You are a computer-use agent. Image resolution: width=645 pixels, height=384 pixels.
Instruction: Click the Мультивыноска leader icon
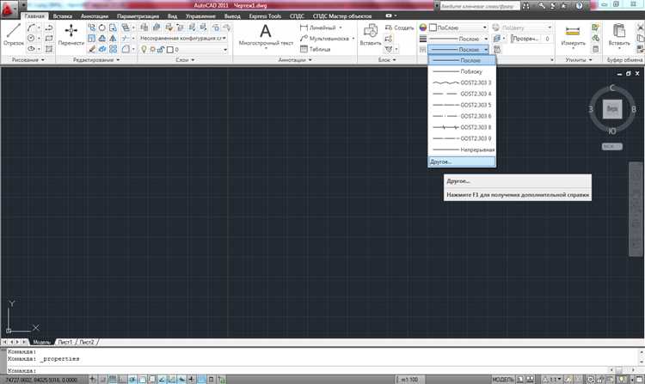coord(304,38)
